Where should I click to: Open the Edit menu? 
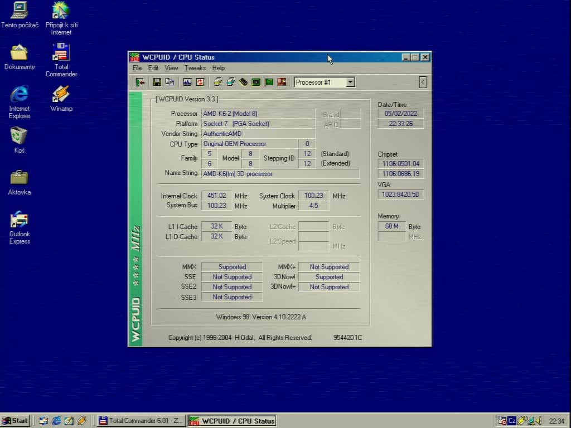pos(153,68)
